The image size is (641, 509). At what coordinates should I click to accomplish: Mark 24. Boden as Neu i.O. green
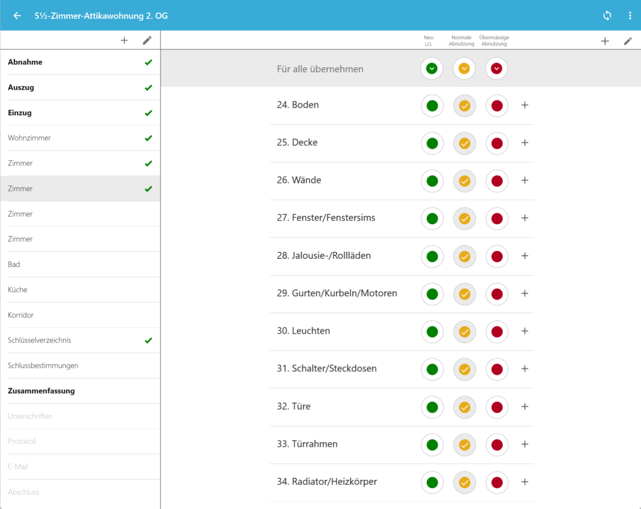tap(432, 106)
